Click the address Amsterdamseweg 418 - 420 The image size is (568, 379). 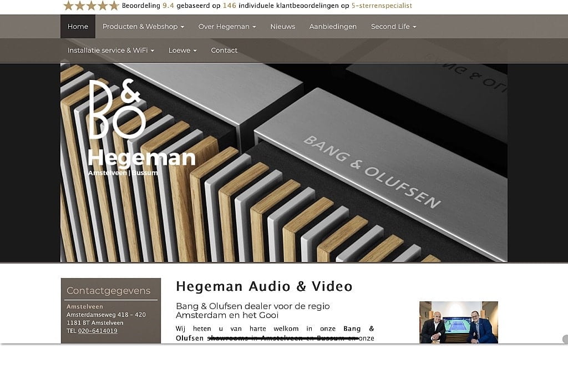click(106, 315)
